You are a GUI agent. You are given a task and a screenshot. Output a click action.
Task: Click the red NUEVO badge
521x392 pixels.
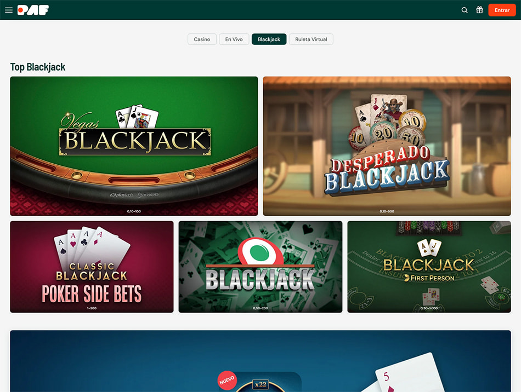[227, 380]
